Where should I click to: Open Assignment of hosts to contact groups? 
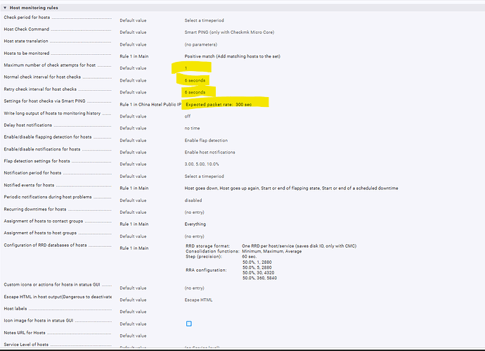pyautogui.click(x=44, y=221)
